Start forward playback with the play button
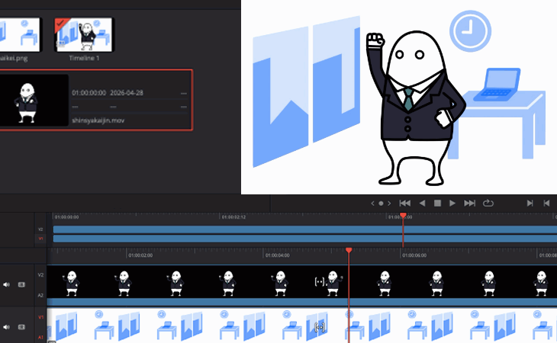Image resolution: width=557 pixels, height=343 pixels. (x=452, y=204)
